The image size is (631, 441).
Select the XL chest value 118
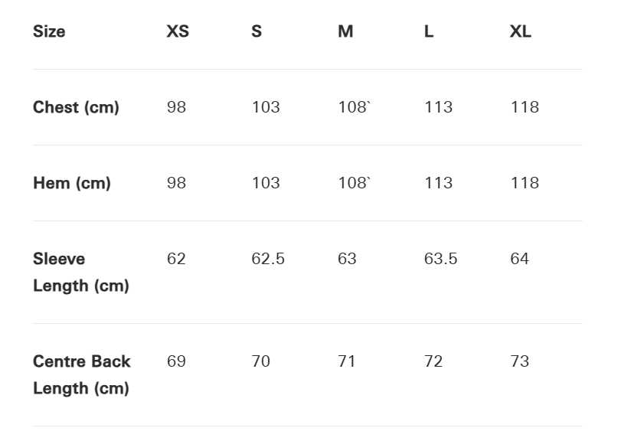525,107
